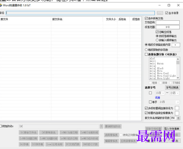The height and width of the screenshot is (149, 183).
Task: Insert [RN]修订次数 tag
Action: point(90,144)
